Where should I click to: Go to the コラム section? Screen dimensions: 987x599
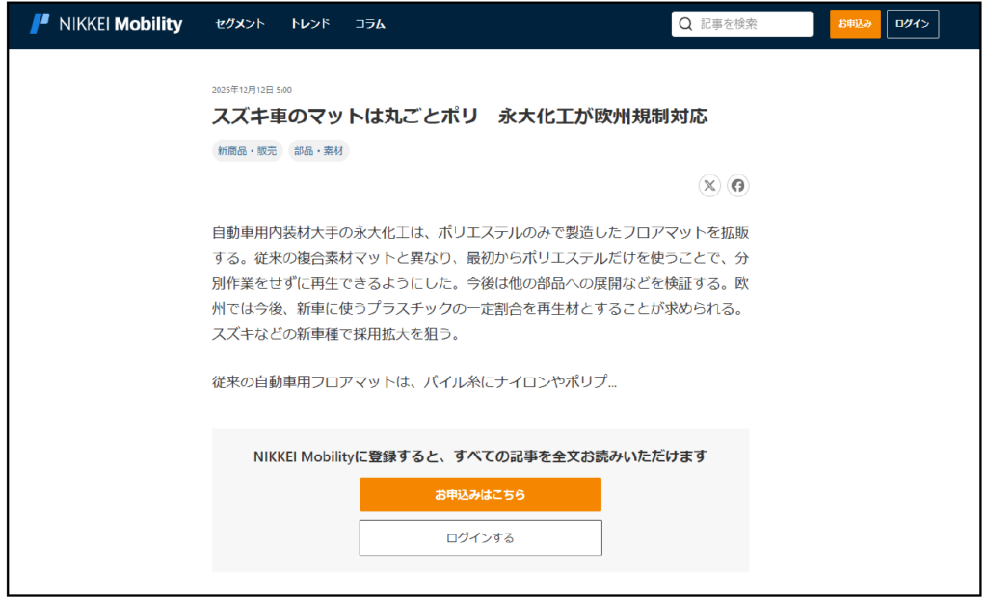click(x=369, y=24)
